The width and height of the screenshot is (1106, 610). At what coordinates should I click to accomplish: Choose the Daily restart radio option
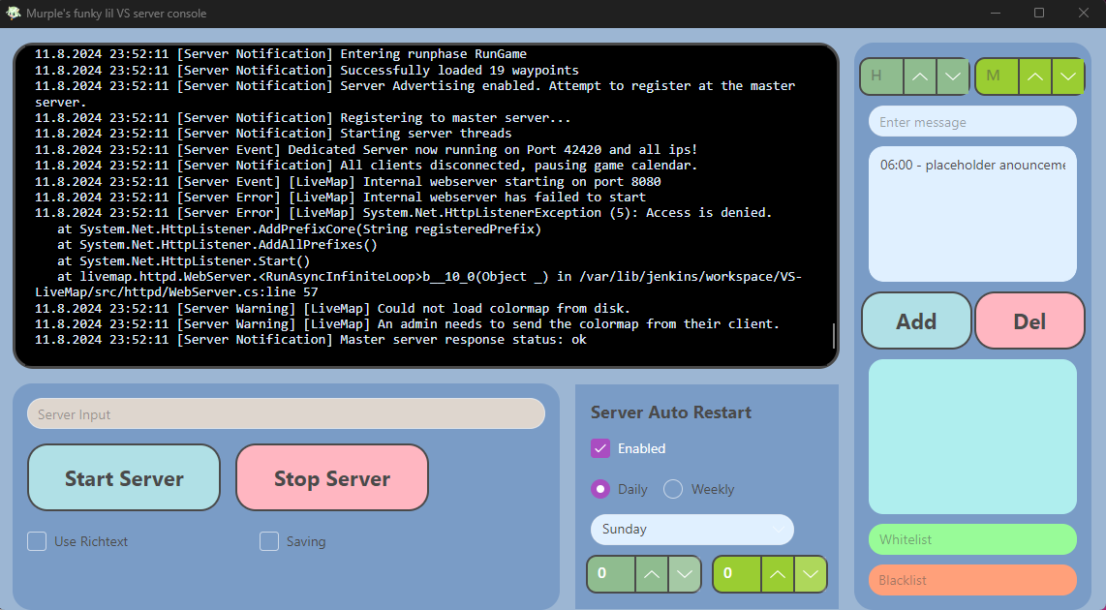[600, 489]
